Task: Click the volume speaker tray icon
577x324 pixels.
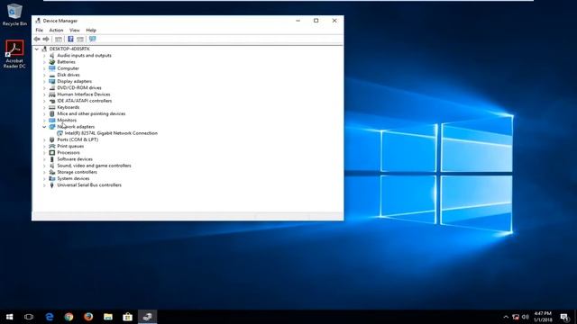Action: click(x=525, y=317)
